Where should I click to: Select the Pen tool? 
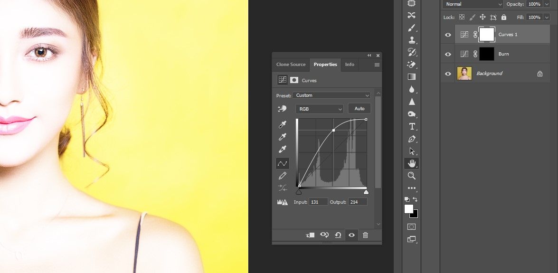pyautogui.click(x=412, y=139)
